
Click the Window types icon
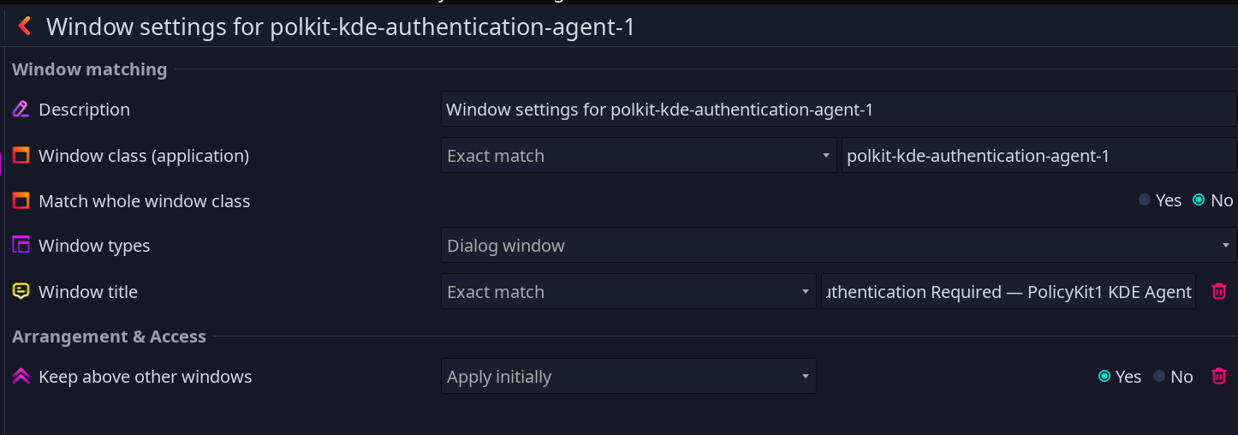point(21,246)
